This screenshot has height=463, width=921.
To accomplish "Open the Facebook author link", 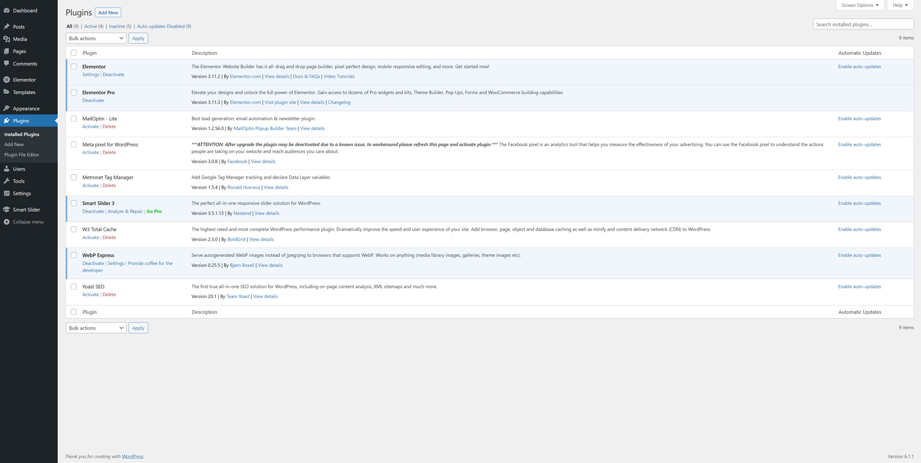I will pyautogui.click(x=237, y=162).
